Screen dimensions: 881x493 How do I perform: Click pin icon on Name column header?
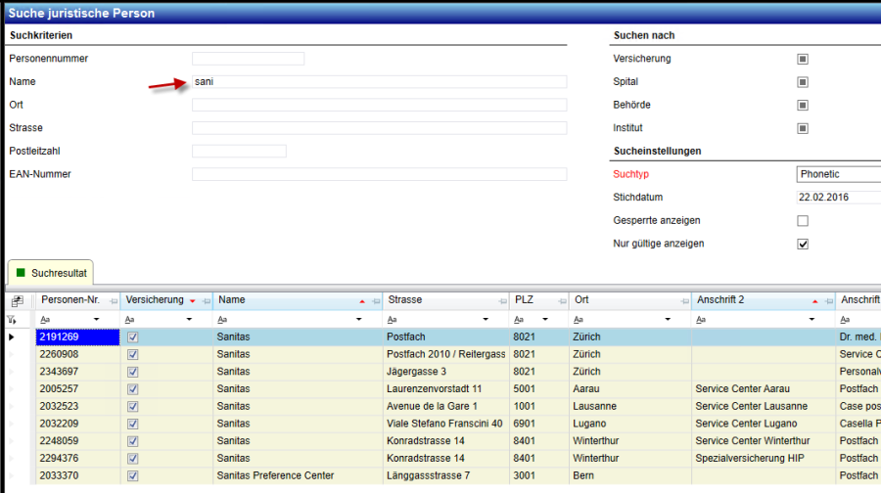[373, 300]
